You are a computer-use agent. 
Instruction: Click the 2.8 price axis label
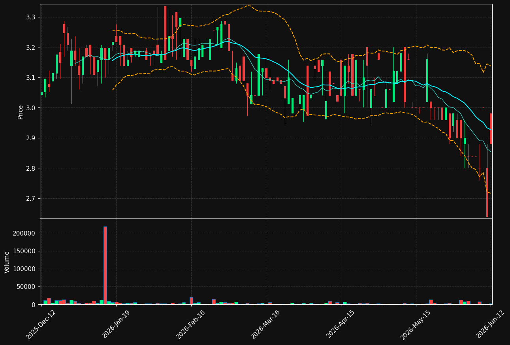(x=30, y=168)
